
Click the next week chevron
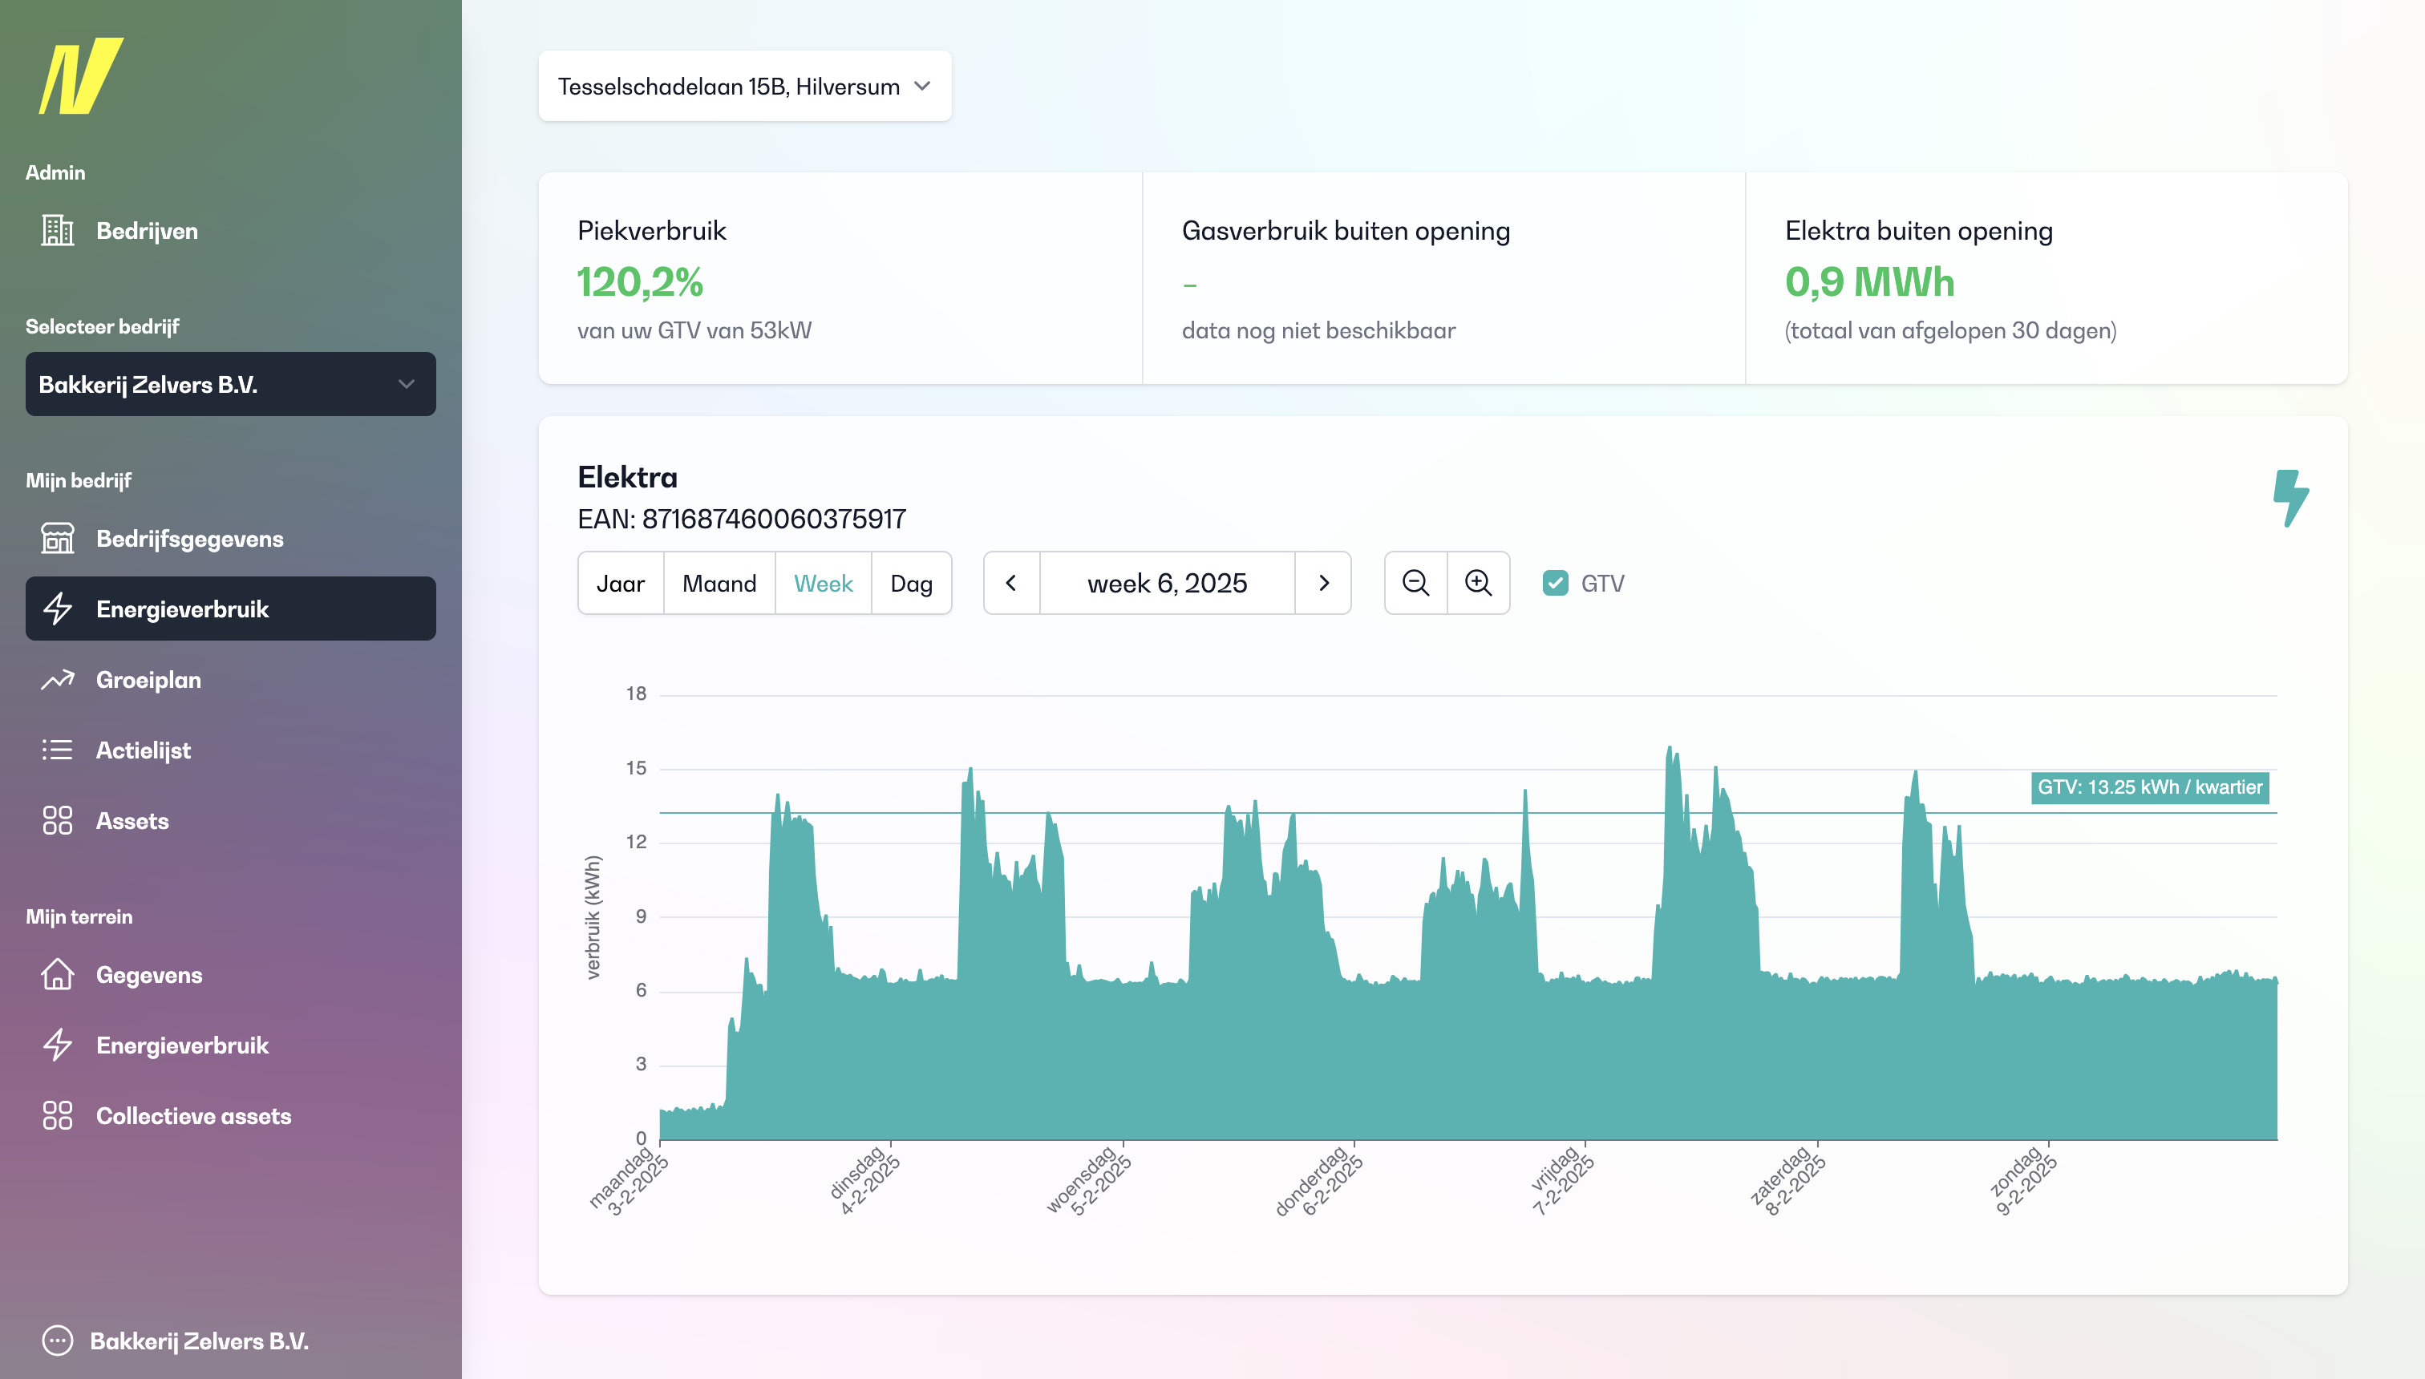click(1323, 584)
